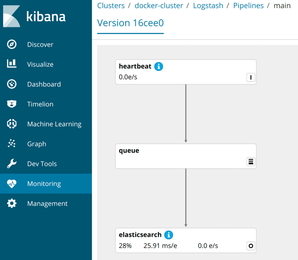
Task: Switch to the Version 16cee0 tab
Action: 130,23
